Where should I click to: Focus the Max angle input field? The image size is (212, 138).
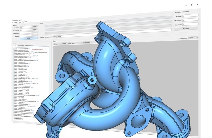[x=190, y=24]
